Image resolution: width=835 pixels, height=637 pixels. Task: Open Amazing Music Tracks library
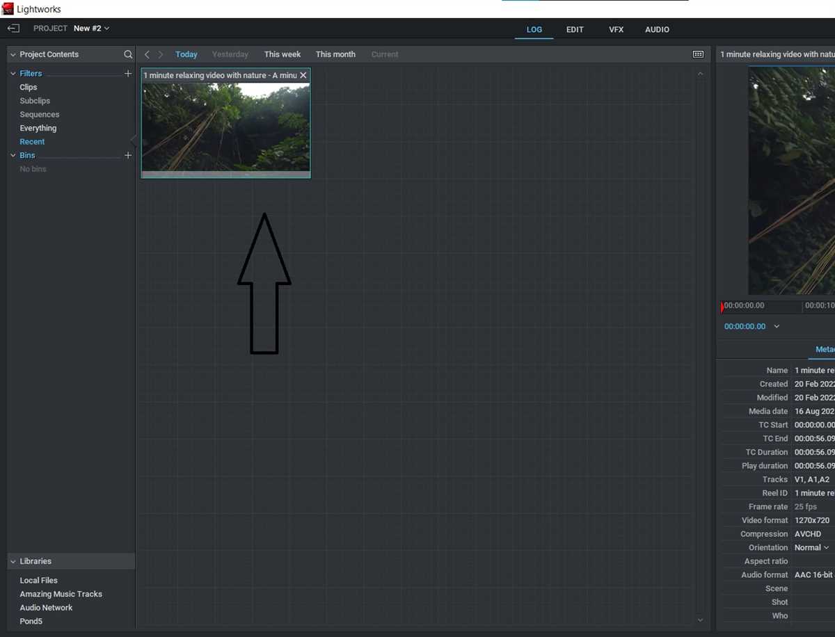point(61,594)
